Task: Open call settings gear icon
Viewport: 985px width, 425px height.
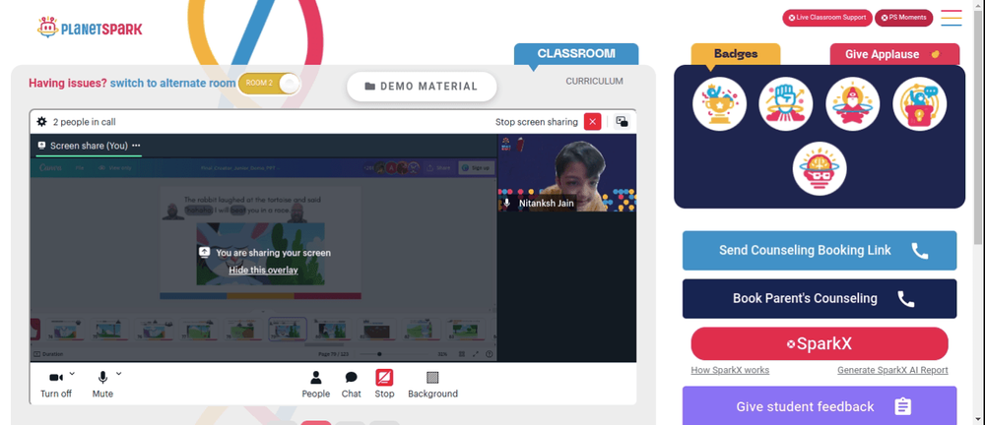Action: coord(42,122)
